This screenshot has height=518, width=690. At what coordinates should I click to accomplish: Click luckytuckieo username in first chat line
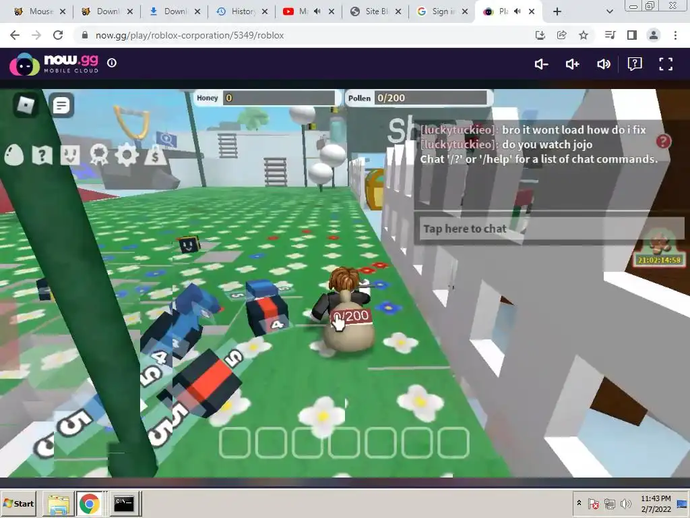[460, 130]
